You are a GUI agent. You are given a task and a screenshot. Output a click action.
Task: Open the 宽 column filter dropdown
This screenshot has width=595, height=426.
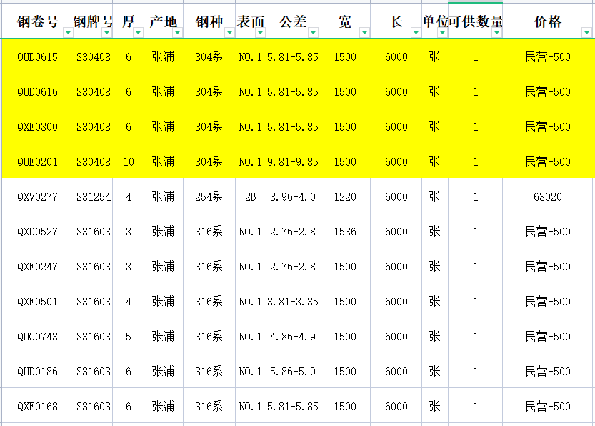[364, 33]
